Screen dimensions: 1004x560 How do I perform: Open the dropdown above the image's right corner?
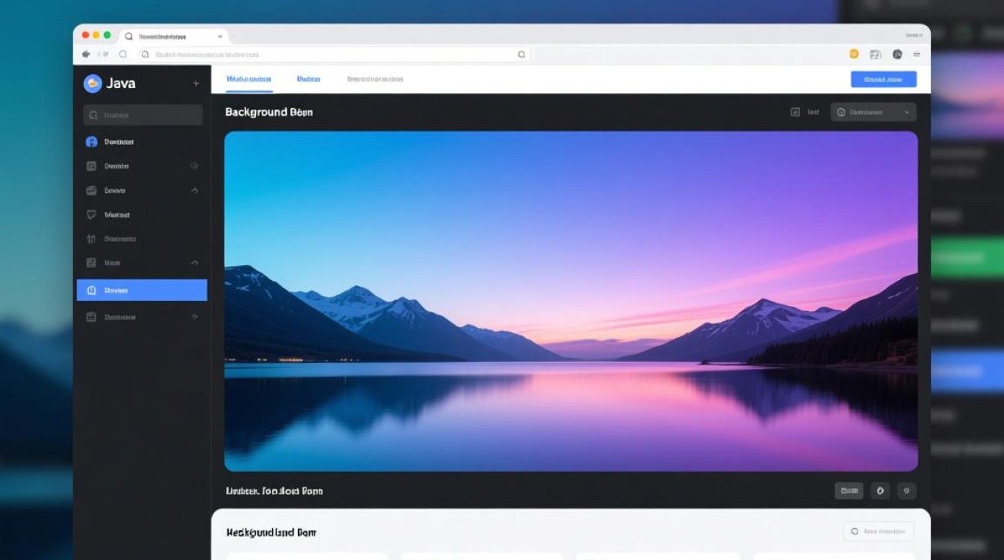pyautogui.click(x=873, y=112)
